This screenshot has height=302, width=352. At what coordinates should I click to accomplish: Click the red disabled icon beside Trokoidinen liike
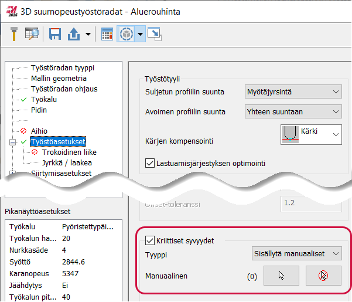click(35, 152)
